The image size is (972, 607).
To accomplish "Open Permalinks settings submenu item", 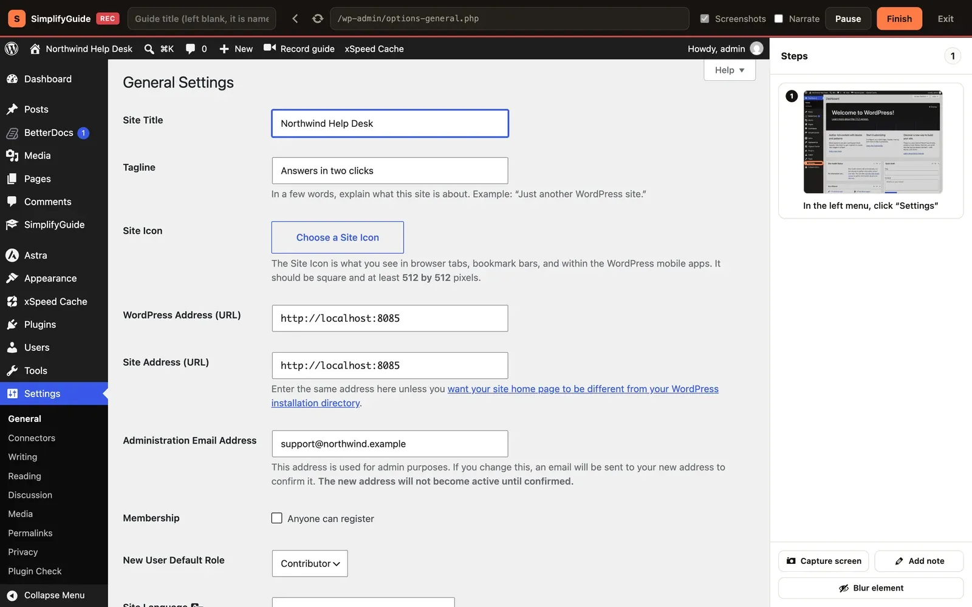I will pyautogui.click(x=30, y=533).
